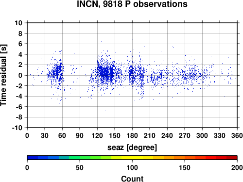This screenshot has width=243, height=182.
Task: Click the colorbar tick label 200
Action: pyautogui.click(x=237, y=167)
